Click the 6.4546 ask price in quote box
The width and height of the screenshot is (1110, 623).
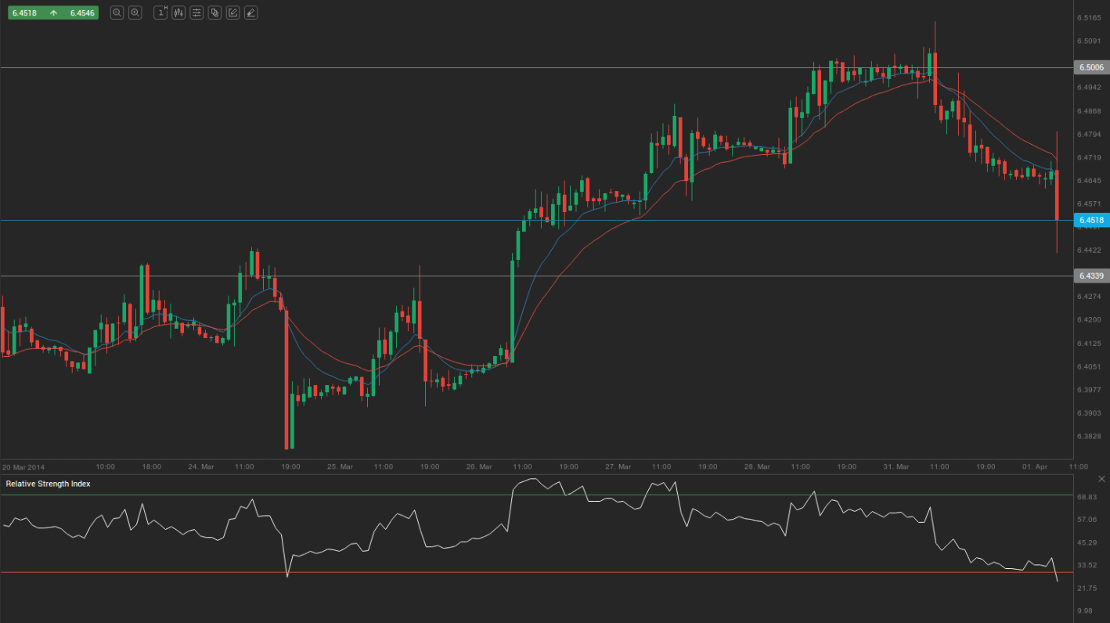pos(81,13)
